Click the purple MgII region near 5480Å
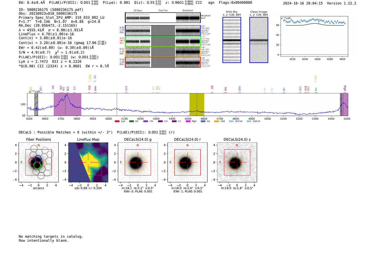Screen dimensions: 375x255 (345, 104)
